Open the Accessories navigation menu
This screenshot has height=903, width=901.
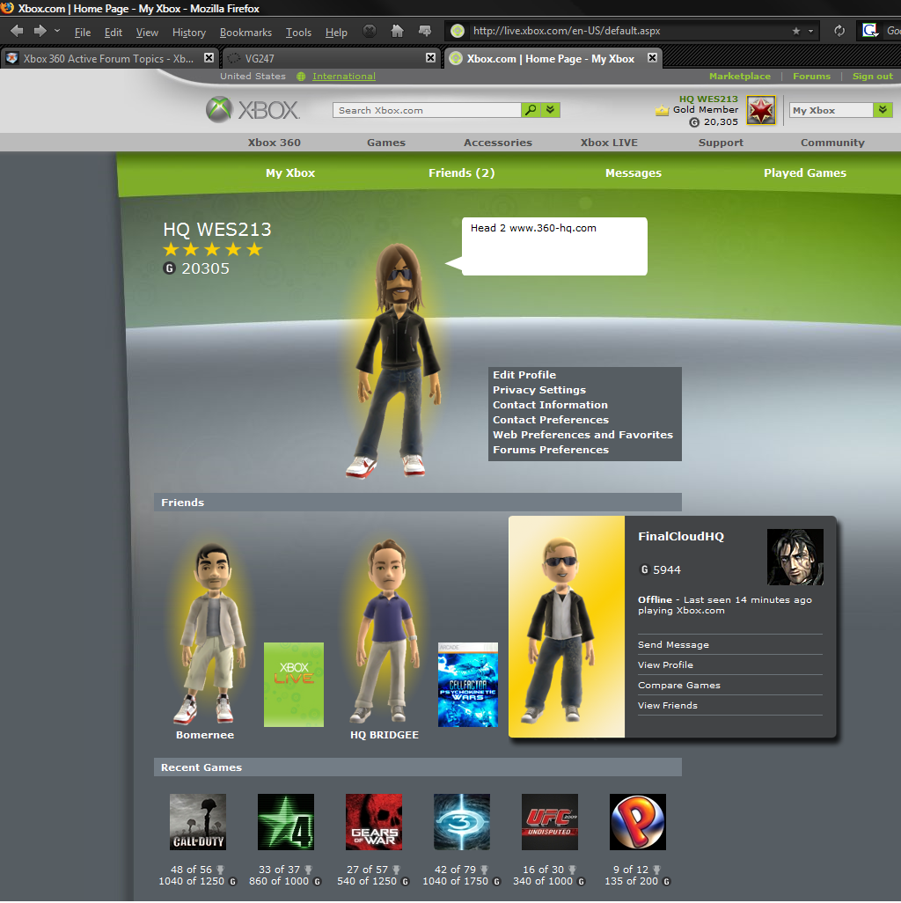498,143
